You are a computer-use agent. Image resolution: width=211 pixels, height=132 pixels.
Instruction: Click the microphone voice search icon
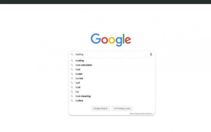(x=151, y=54)
